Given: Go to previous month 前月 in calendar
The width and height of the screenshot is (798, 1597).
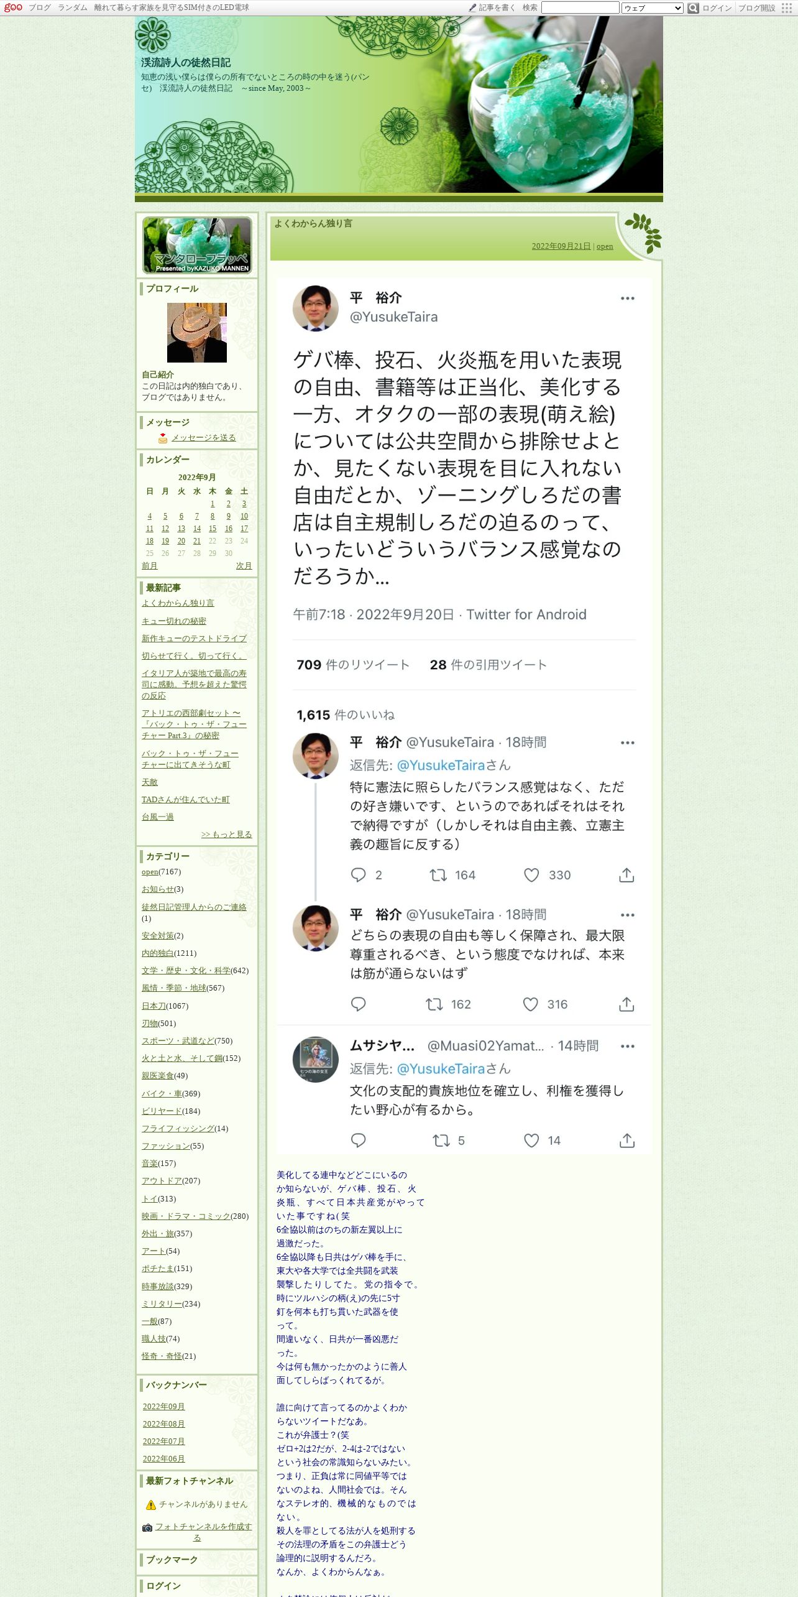Looking at the screenshot, I should [x=150, y=566].
